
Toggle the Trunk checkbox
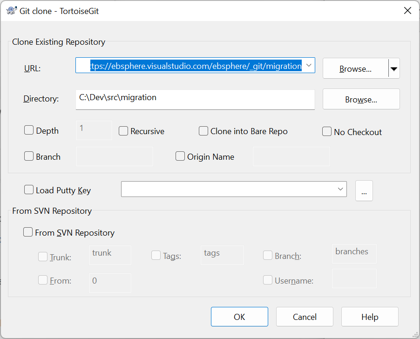coord(43,257)
